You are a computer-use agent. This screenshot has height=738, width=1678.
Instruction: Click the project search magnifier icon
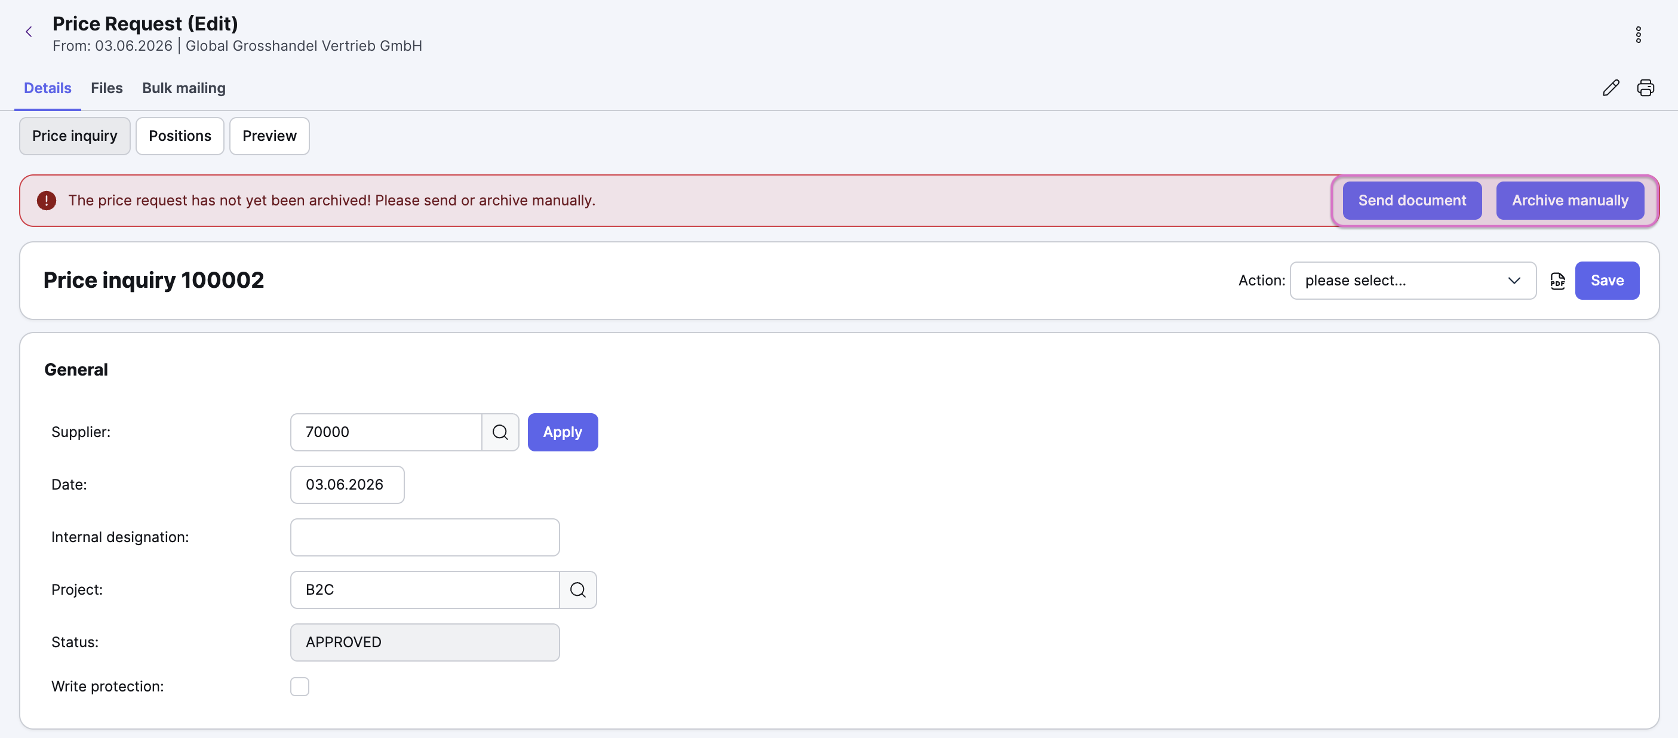(x=577, y=589)
